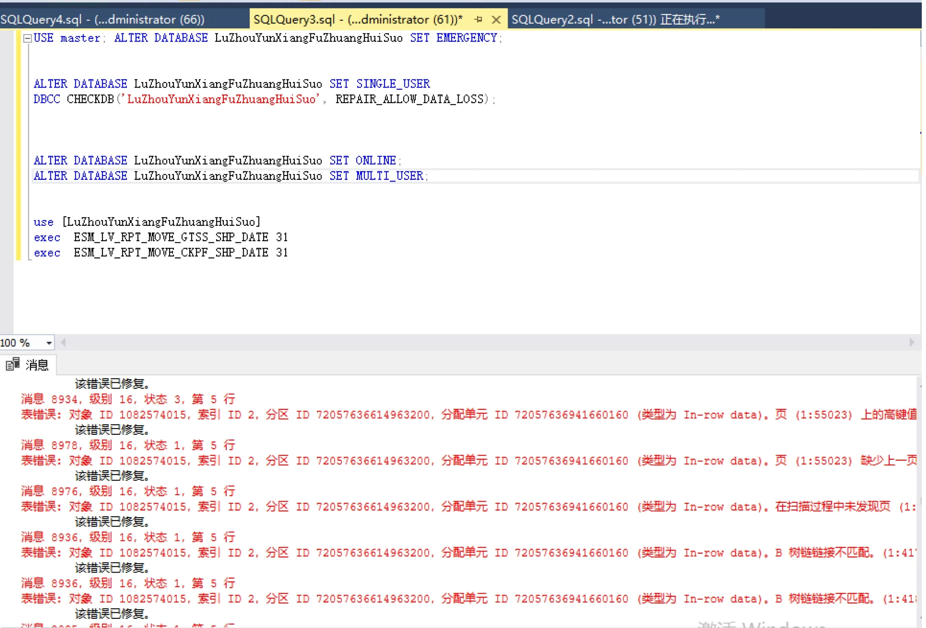Click the right arrow of horizontal scrollbar

point(912,343)
